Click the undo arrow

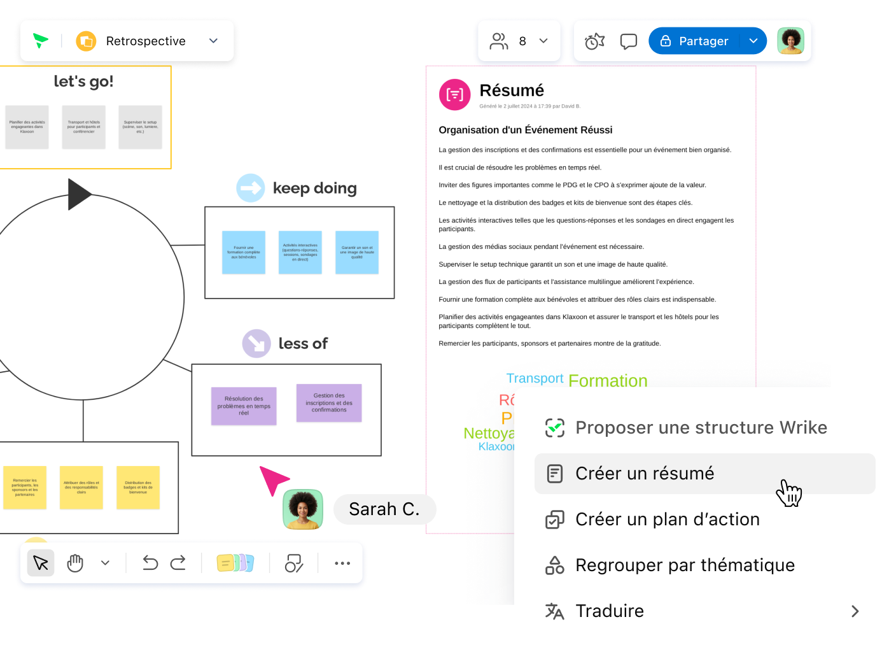click(x=150, y=563)
